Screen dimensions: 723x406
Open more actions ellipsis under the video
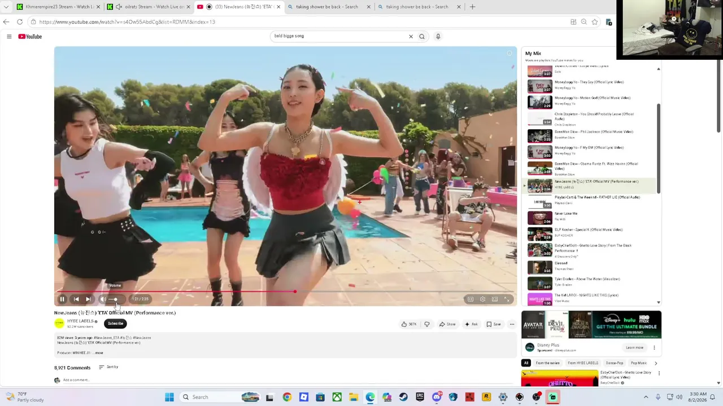tap(512, 324)
